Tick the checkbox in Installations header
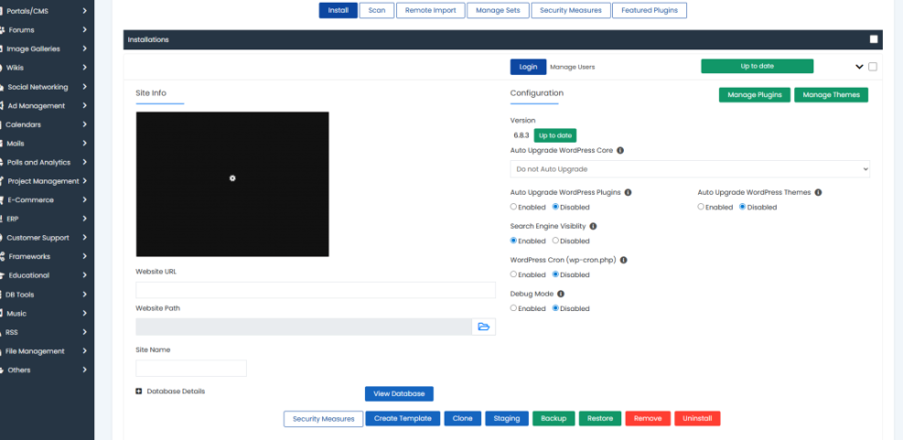This screenshot has width=903, height=440. [874, 39]
